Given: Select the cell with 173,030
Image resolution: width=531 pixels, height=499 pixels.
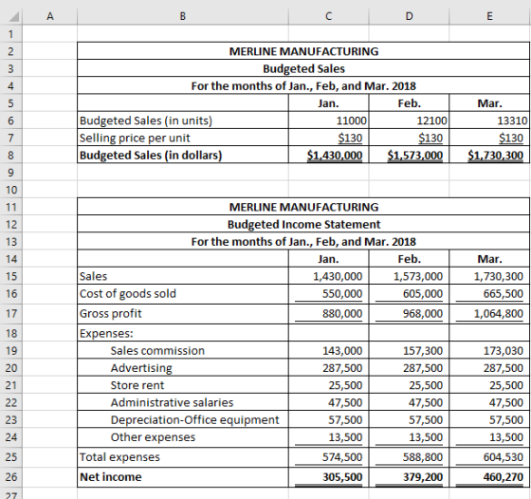Looking at the screenshot, I should [489, 350].
